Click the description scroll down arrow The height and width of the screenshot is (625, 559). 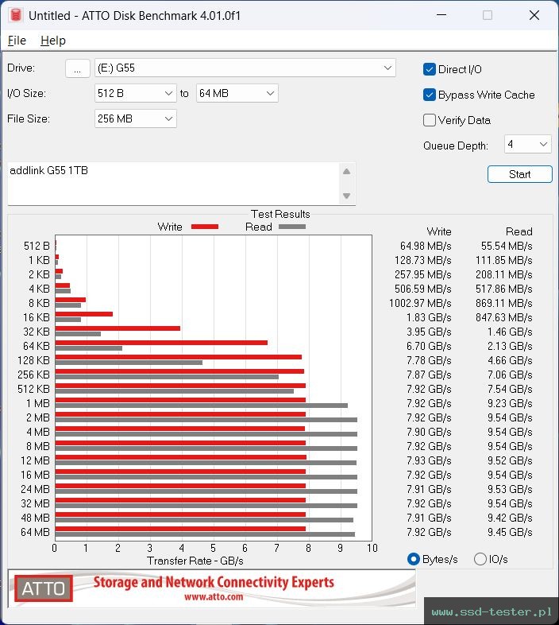click(x=346, y=196)
